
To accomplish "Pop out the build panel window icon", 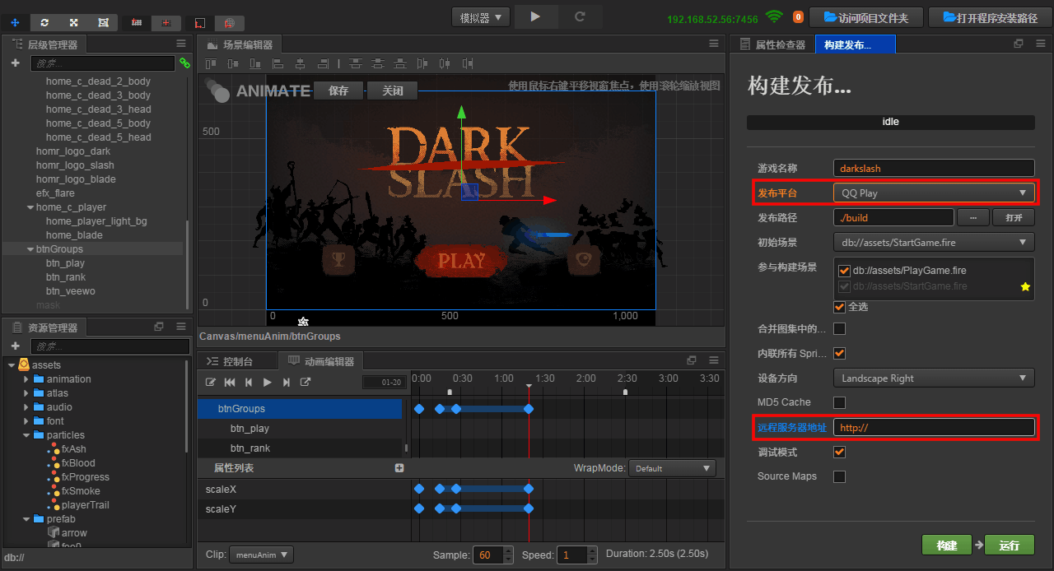I will (x=1019, y=44).
